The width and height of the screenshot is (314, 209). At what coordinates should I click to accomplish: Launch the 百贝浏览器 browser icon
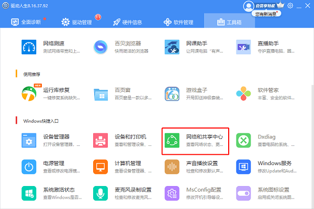100,47
